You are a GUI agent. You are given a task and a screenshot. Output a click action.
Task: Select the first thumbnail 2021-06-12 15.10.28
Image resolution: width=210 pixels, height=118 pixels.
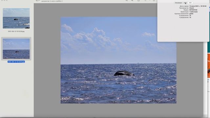(x=16, y=18)
